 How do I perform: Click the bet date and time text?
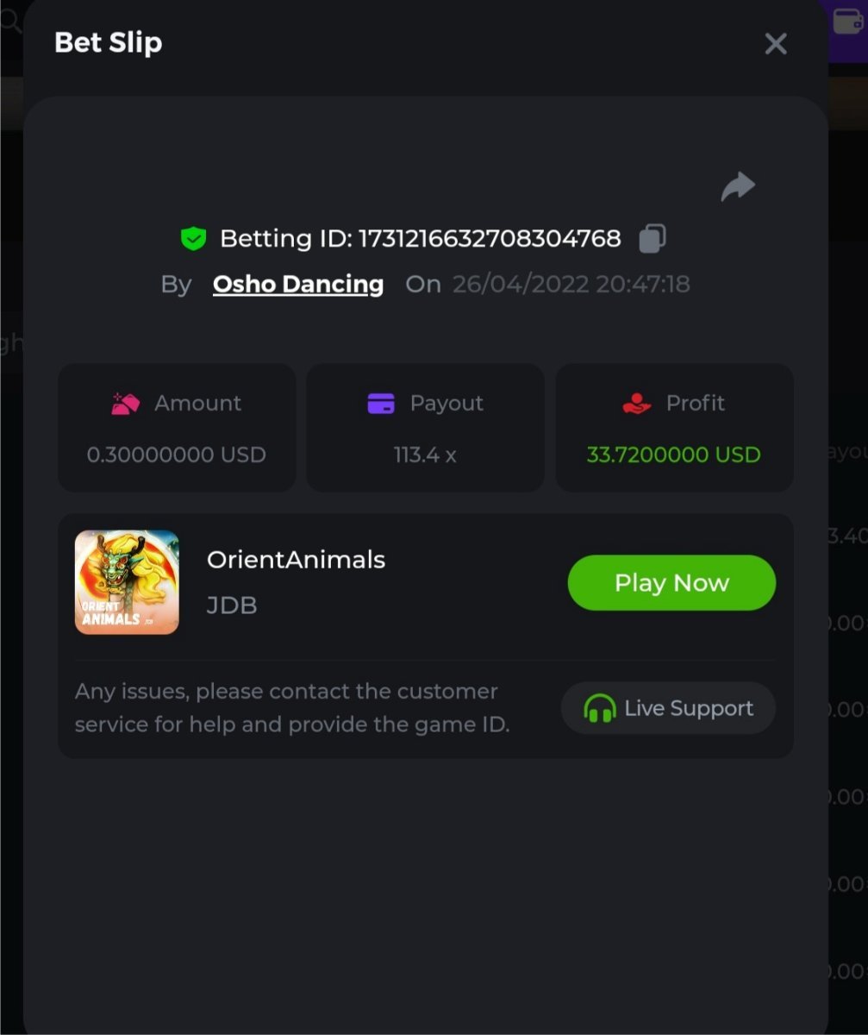(x=571, y=284)
